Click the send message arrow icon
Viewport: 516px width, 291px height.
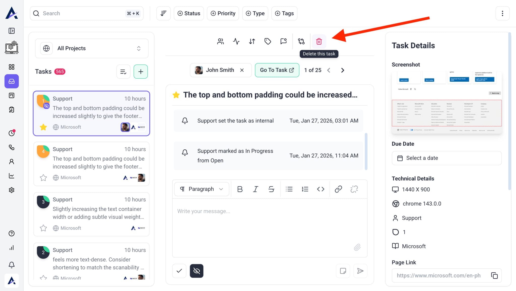(360, 271)
